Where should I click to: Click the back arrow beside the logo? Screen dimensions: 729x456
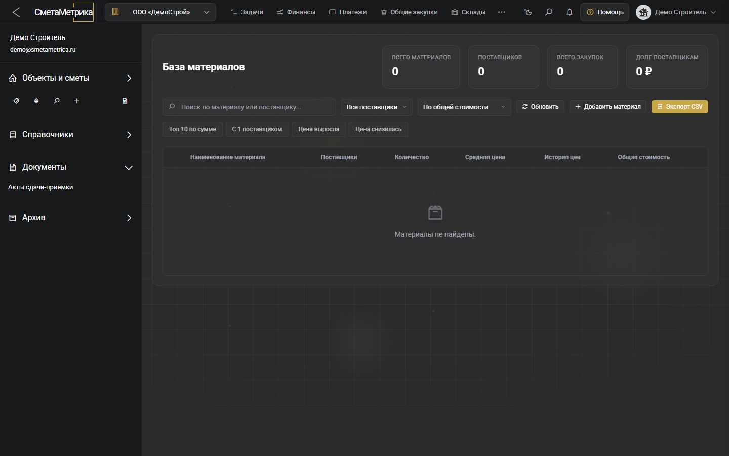point(16,12)
